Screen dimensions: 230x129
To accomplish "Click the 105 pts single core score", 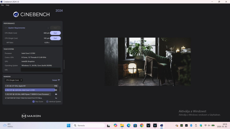I will [x=47, y=38].
